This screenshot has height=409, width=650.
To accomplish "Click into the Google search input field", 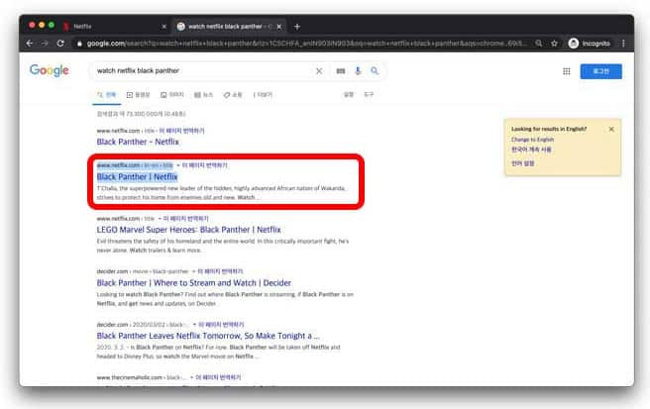I will pos(203,71).
